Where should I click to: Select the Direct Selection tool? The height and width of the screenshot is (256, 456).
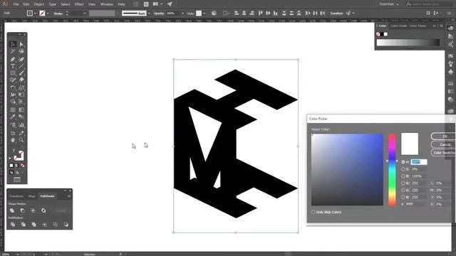(x=21, y=44)
